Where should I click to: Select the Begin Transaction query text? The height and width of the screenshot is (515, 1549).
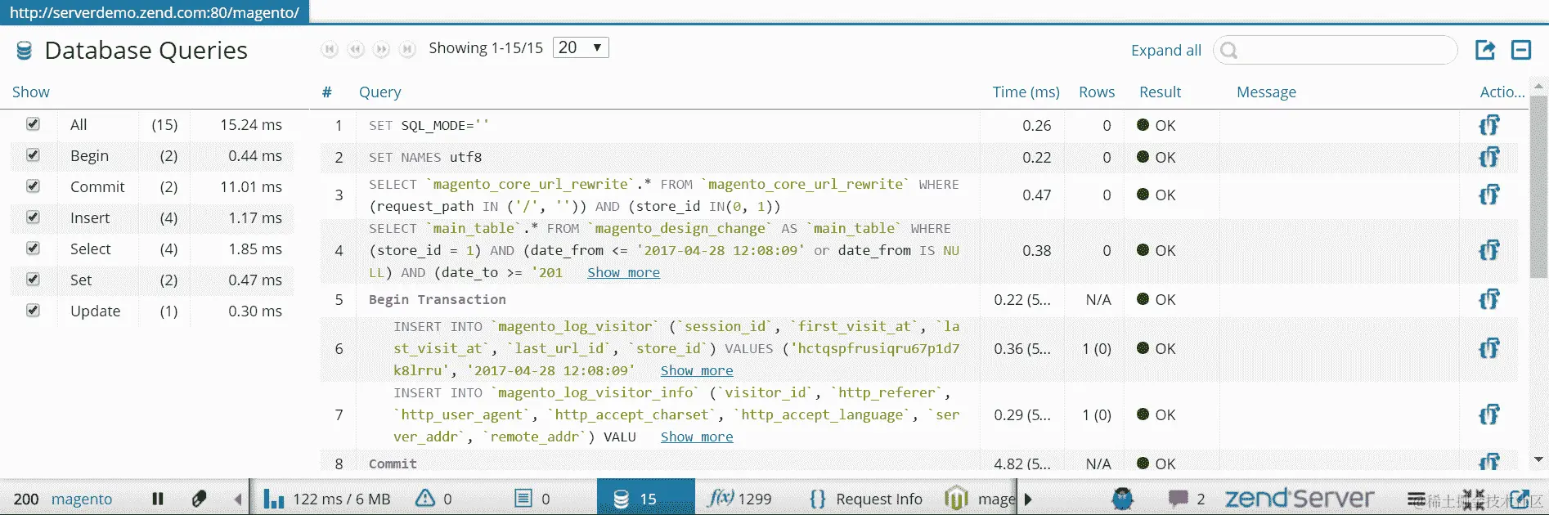(438, 299)
